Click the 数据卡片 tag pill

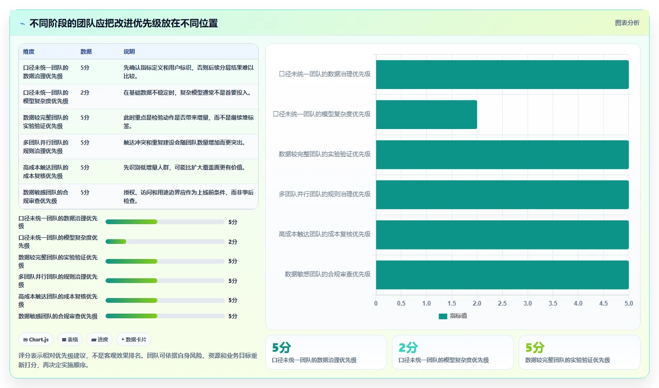tap(134, 339)
